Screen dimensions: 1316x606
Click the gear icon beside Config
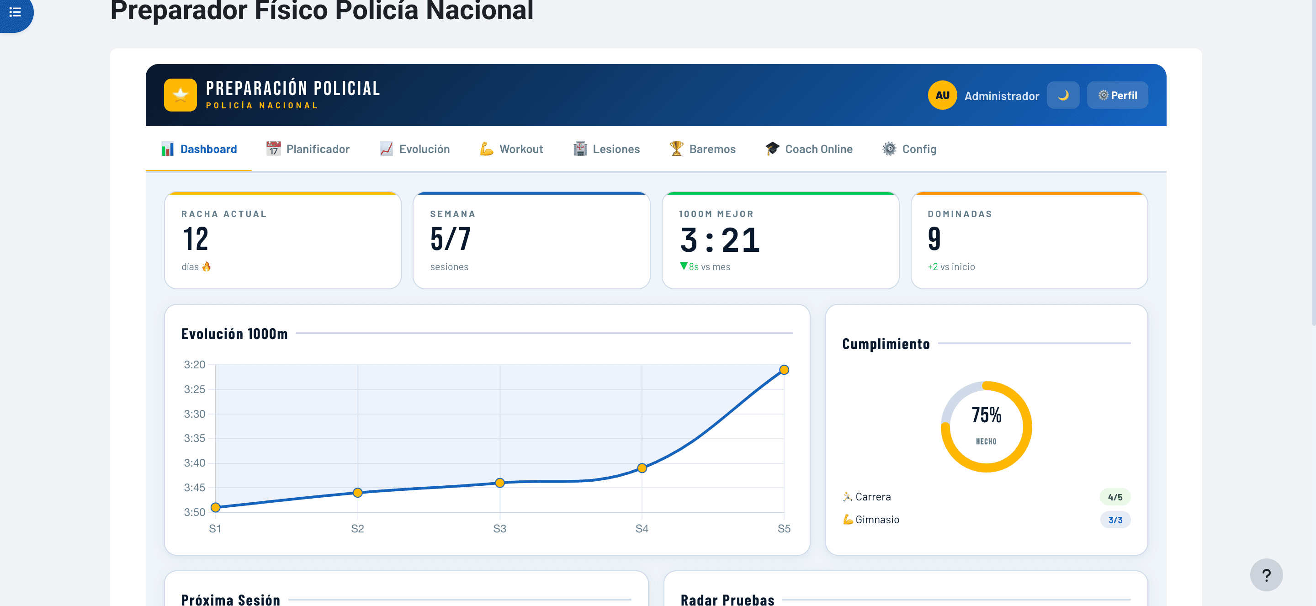tap(889, 149)
